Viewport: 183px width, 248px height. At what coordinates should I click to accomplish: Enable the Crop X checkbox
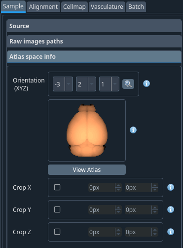click(x=57, y=187)
